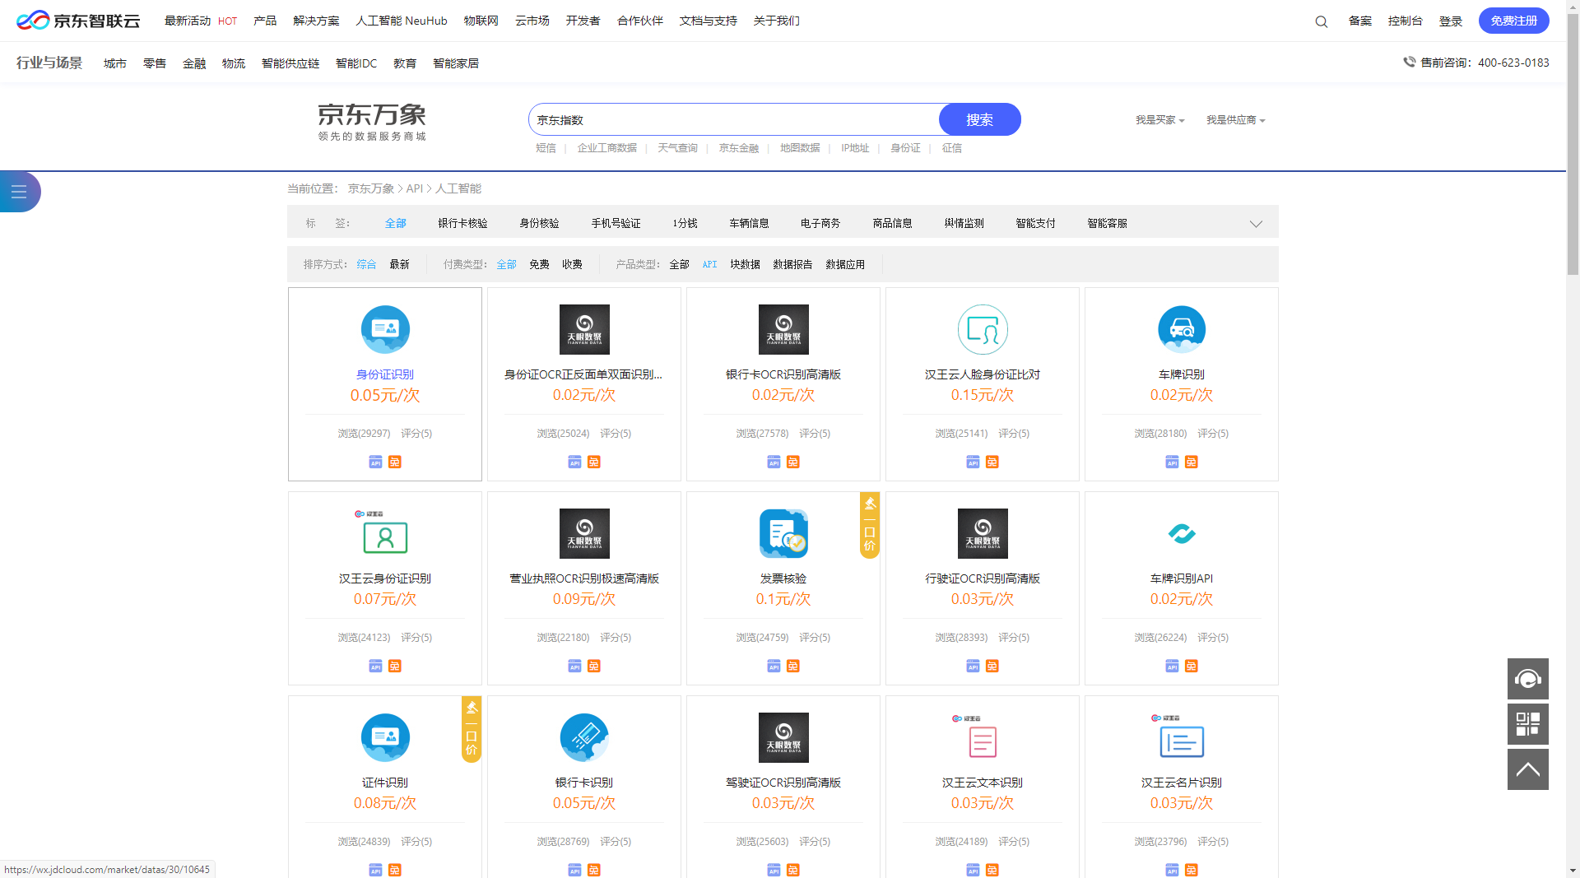Click the phone icon beside 售前咨询
The height and width of the screenshot is (878, 1580).
coord(1409,62)
